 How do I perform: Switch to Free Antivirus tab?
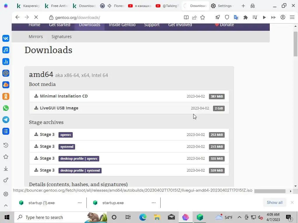[x=56, y=6]
